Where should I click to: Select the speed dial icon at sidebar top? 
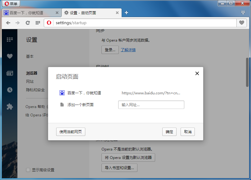9,39
